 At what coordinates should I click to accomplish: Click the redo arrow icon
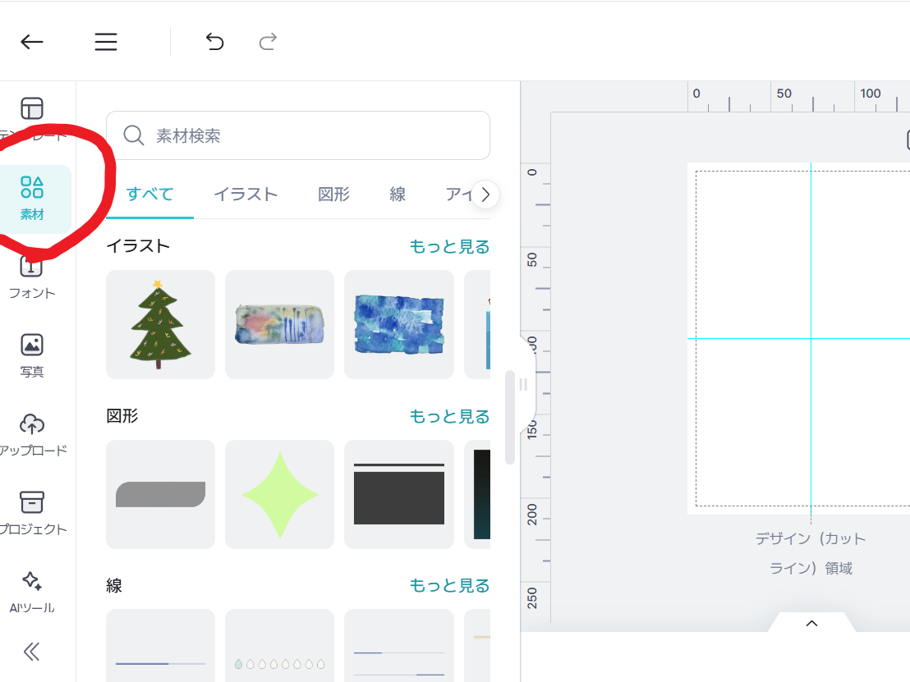pyautogui.click(x=268, y=42)
